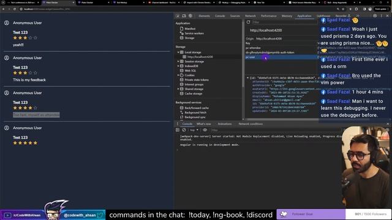The height and width of the screenshot is (220, 392).
Task: Click the DevTools inspect element picker icon
Action: 178,16
